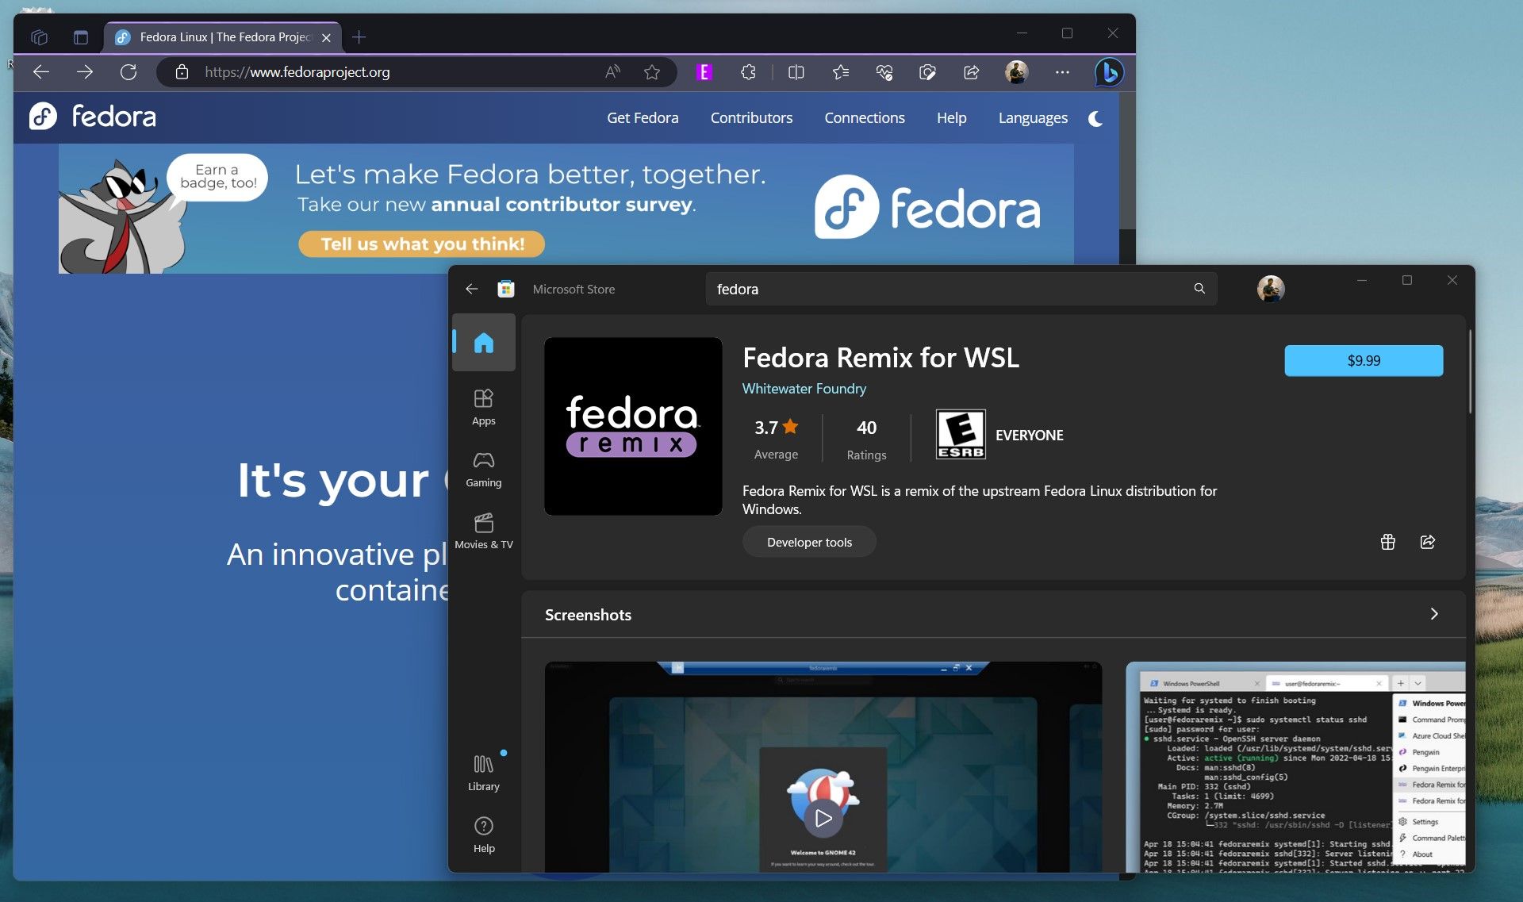Click the Tell us what you think link
Screen dimensions: 1523x902
423,244
